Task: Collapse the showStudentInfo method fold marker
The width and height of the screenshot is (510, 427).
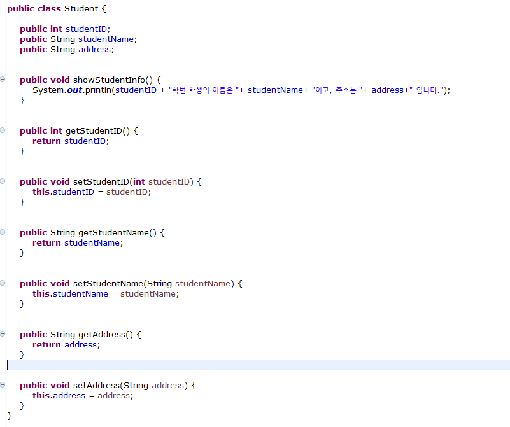Action: pos(3,80)
